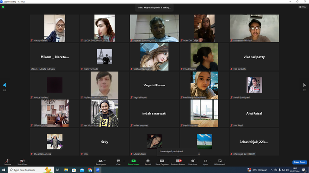Go to previous gallery page arrow

tap(4, 85)
